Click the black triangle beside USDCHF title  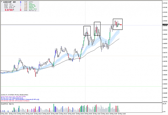pyautogui.click(x=2, y=2)
